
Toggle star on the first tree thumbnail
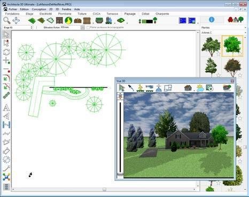219,54
